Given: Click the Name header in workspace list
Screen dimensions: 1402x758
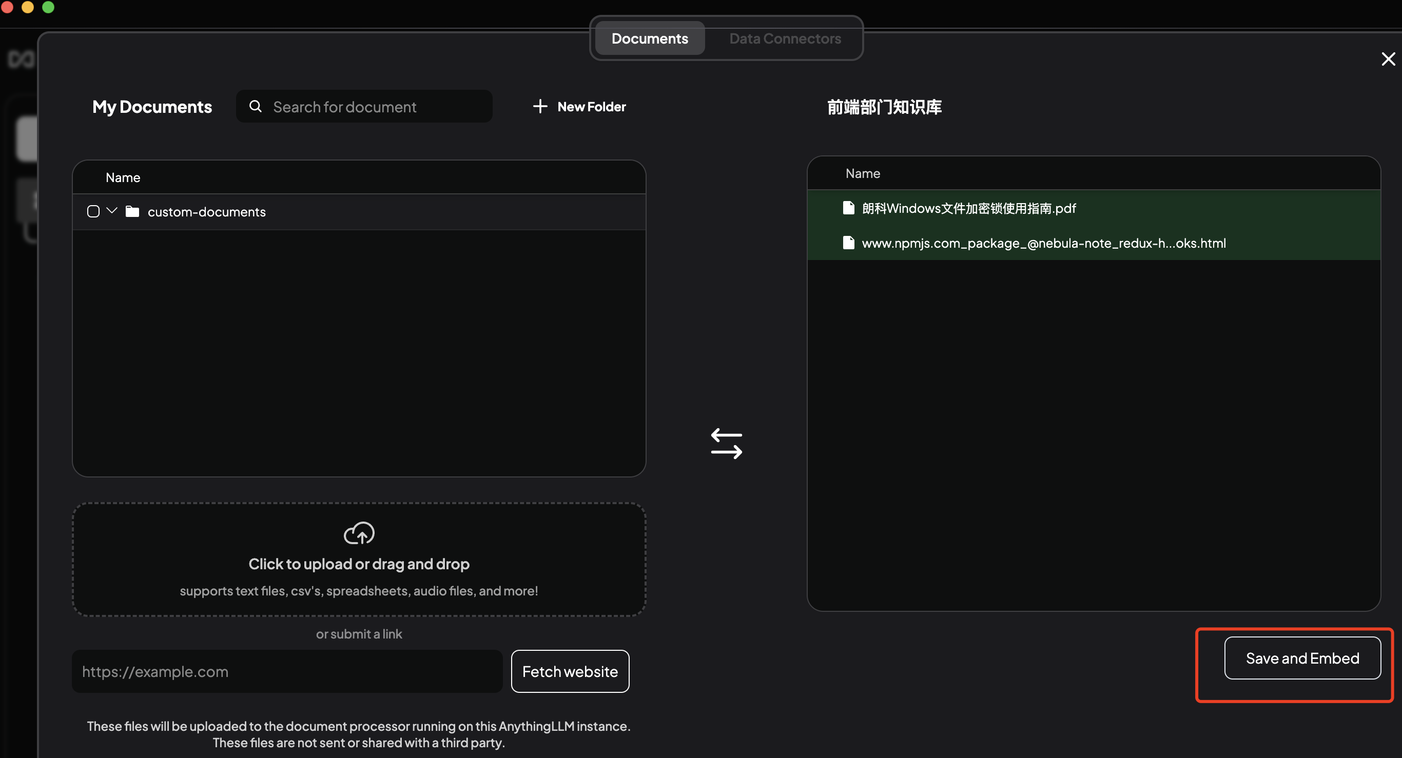Looking at the screenshot, I should (x=863, y=173).
